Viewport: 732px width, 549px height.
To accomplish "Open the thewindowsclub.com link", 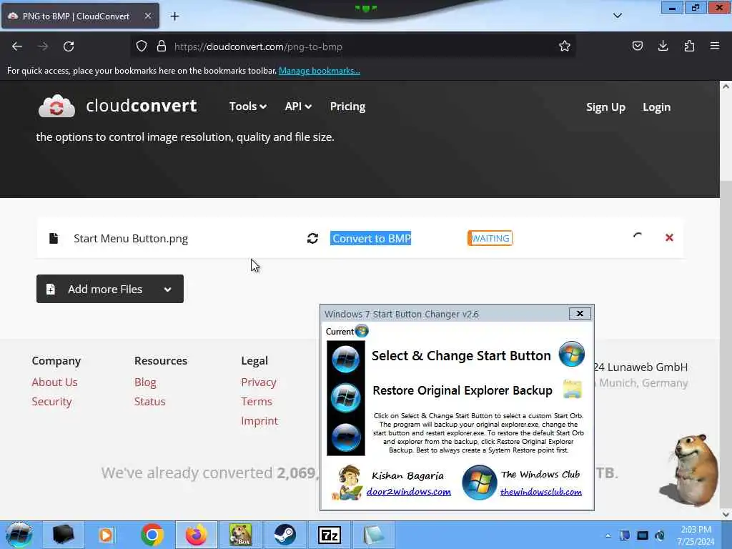I will 540,492.
